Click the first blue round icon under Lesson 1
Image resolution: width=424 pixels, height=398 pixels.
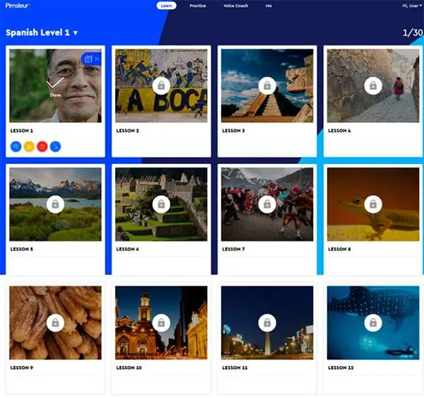16,146
